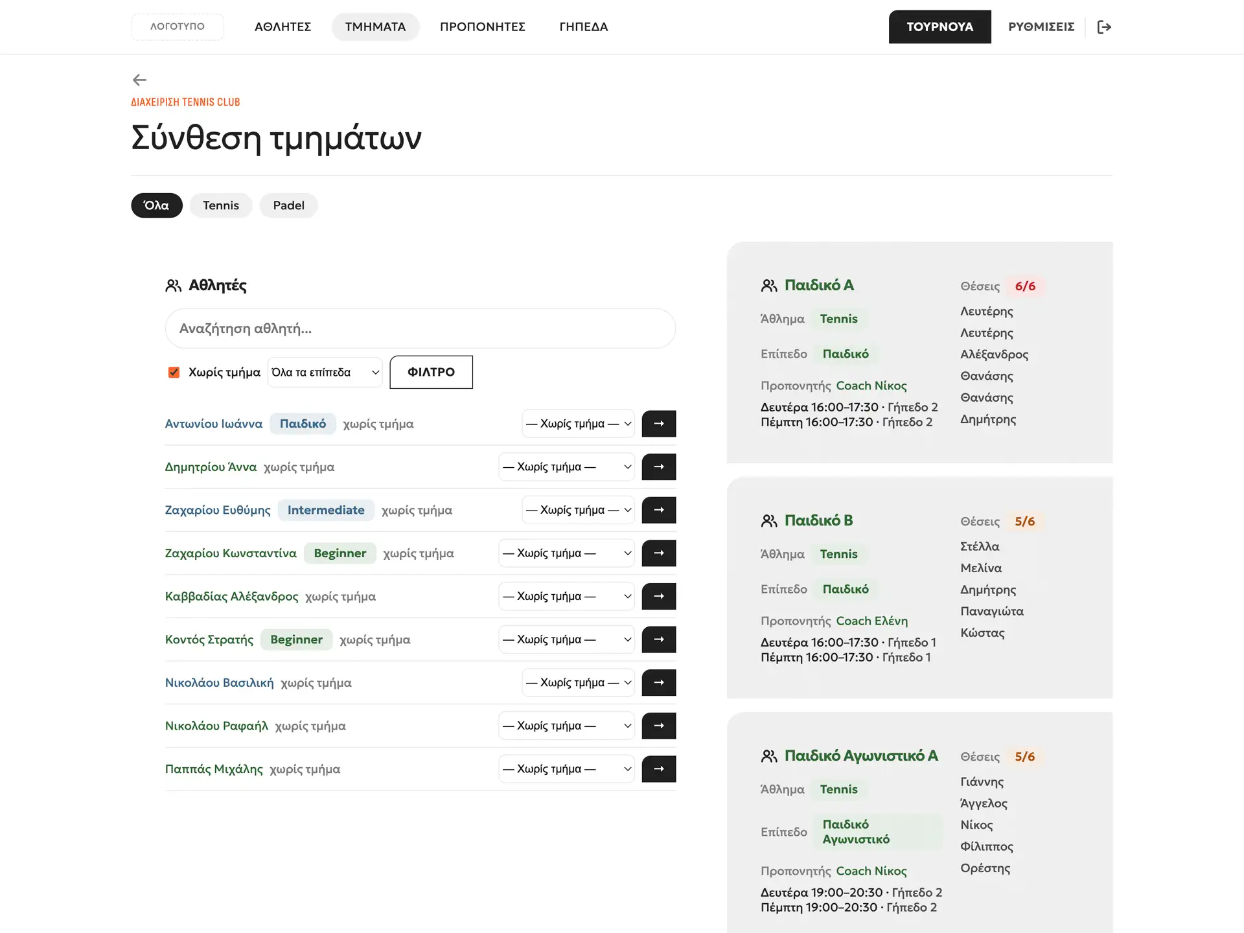Click the logout icon in header
The image size is (1244, 933).
[x=1104, y=27]
